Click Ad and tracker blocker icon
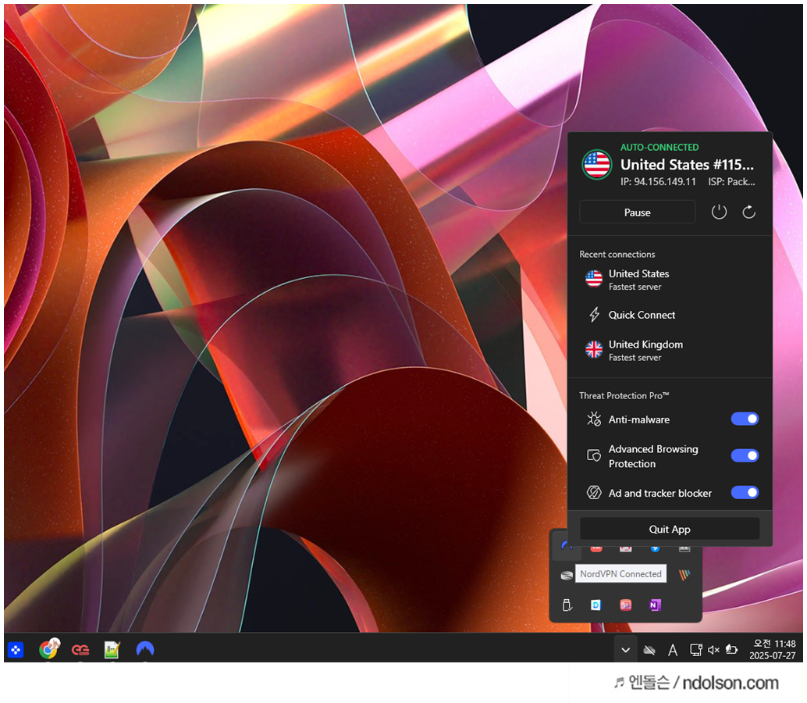 coord(594,493)
